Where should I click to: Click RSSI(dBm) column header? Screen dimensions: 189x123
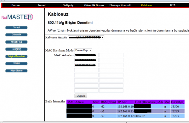click(108, 102)
